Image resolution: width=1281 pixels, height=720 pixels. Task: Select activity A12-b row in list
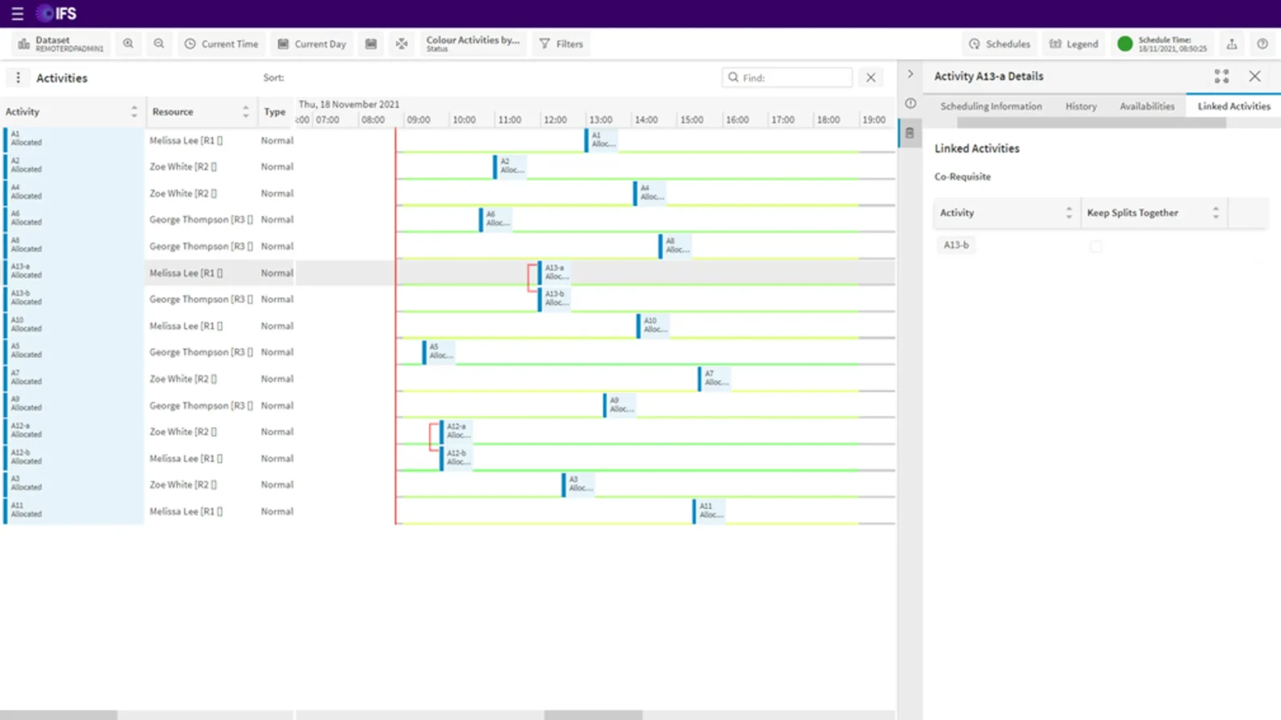pyautogui.click(x=73, y=458)
